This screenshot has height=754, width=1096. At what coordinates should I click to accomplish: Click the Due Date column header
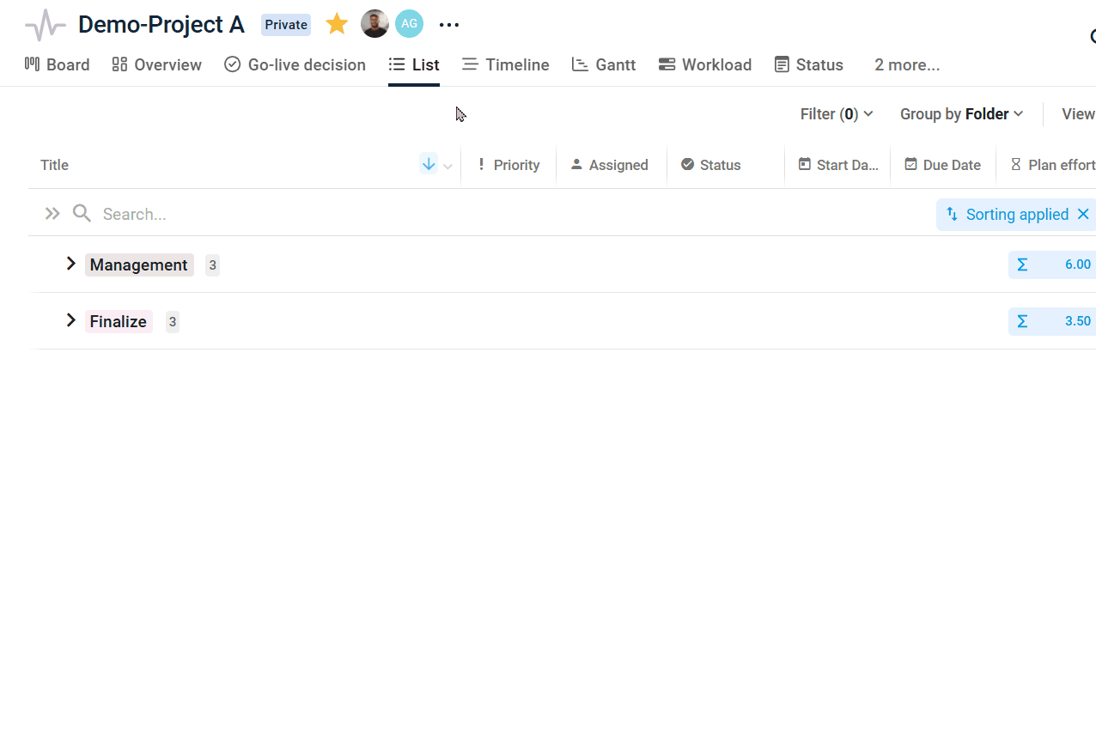[x=942, y=165]
